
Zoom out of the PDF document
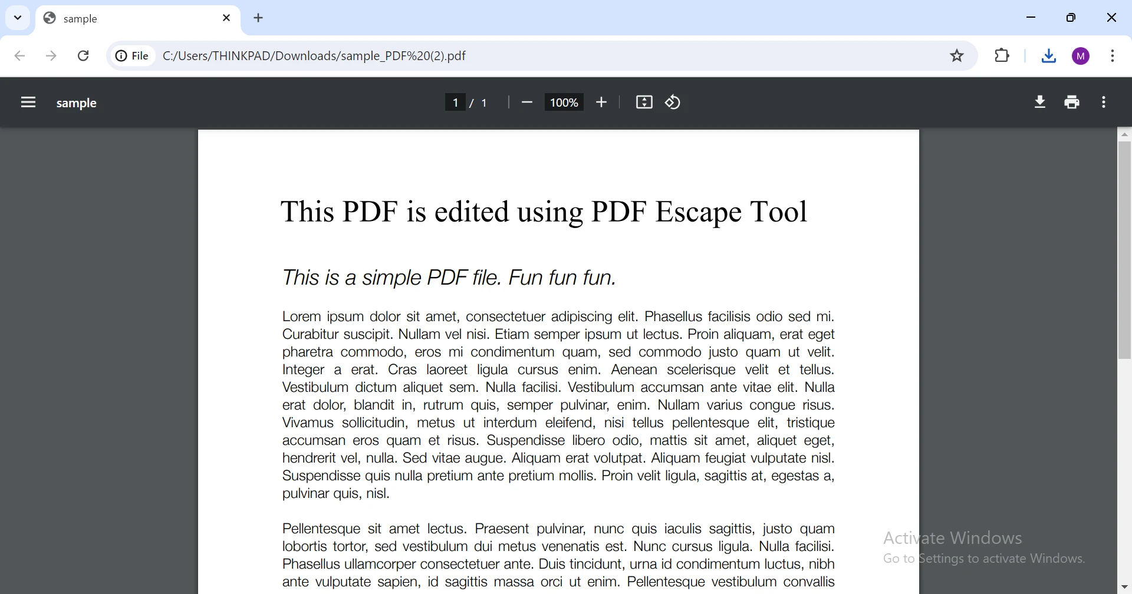coord(527,103)
